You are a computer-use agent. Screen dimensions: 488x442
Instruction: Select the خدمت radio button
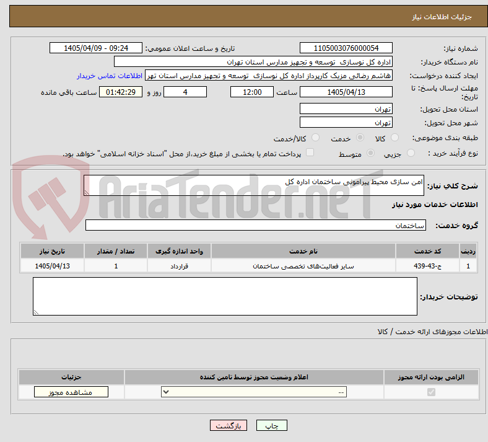[360, 138]
